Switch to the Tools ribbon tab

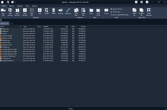27,6
